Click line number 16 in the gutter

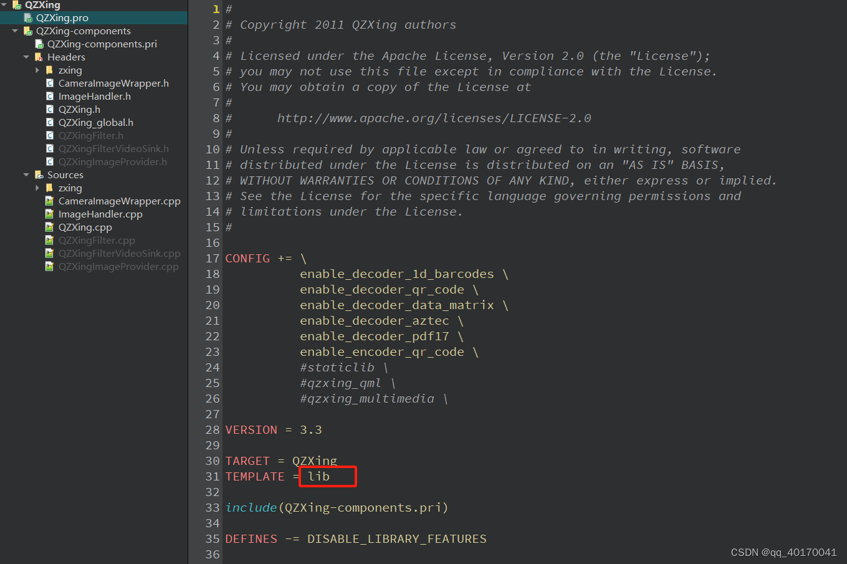tap(213, 242)
